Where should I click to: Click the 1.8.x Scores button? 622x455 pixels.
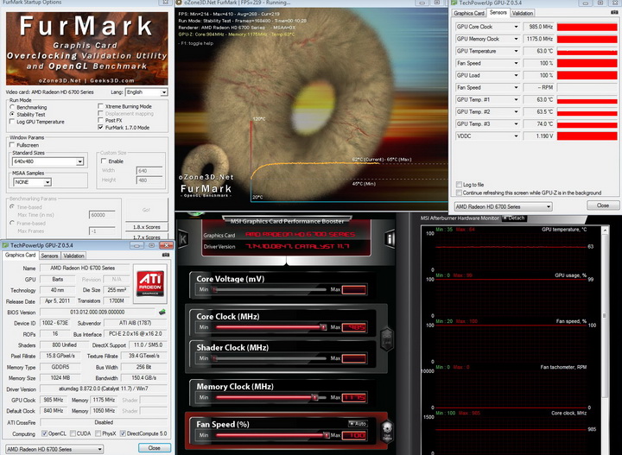(x=146, y=227)
